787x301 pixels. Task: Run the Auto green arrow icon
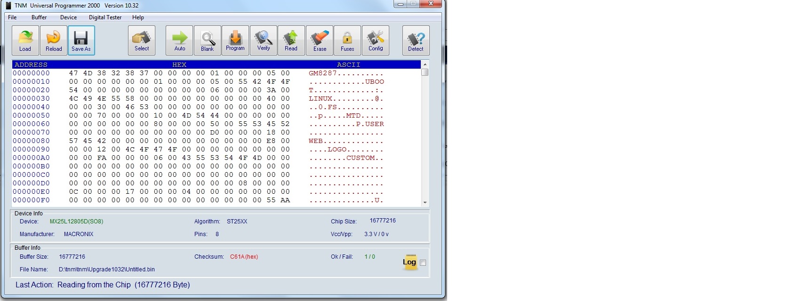pos(179,40)
